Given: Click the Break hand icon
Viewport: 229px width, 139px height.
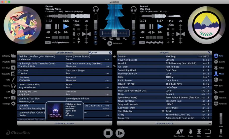Looking at the screenshot, I should coord(190,131).
